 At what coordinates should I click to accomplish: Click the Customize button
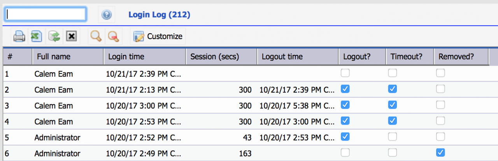pyautogui.click(x=158, y=36)
